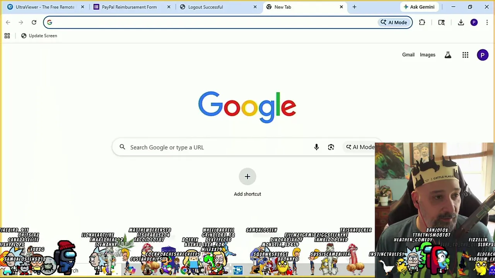Click the magnifier icon in search box
The width and height of the screenshot is (495, 278).
coord(122,147)
